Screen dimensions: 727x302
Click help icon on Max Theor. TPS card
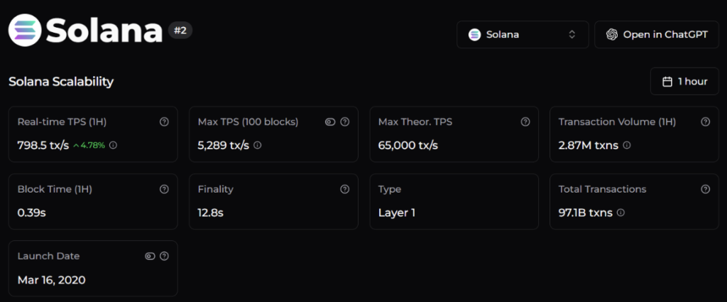[x=525, y=122]
